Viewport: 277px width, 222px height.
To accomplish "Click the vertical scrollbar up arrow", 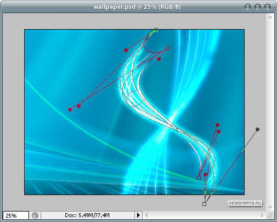I will [270, 18].
